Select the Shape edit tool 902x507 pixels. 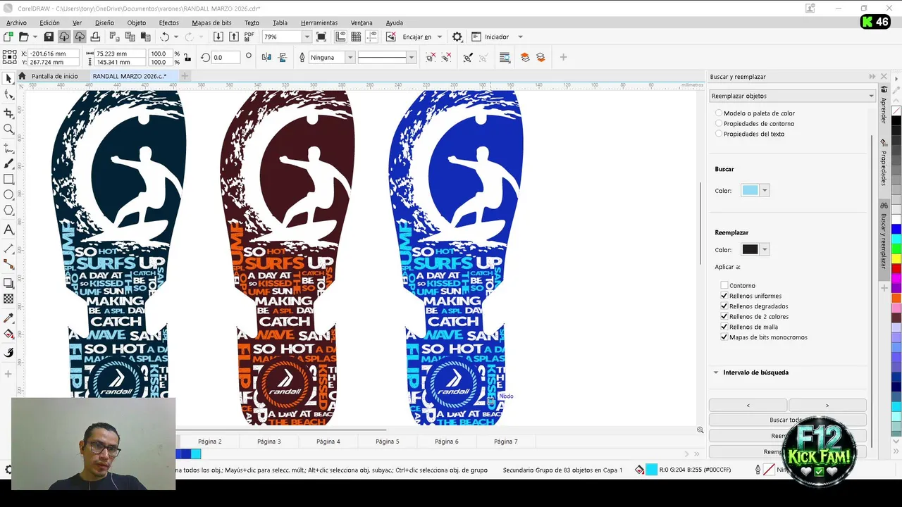tap(8, 95)
